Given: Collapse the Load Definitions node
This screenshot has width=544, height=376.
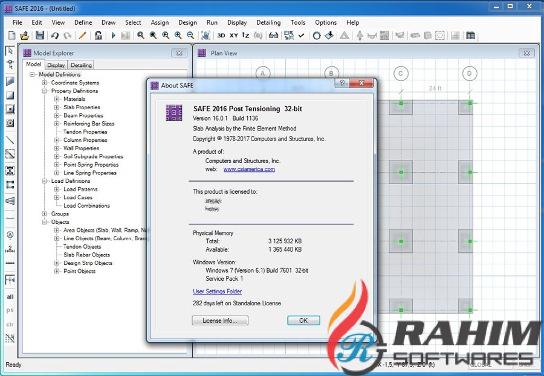Looking at the screenshot, I should click(44, 181).
